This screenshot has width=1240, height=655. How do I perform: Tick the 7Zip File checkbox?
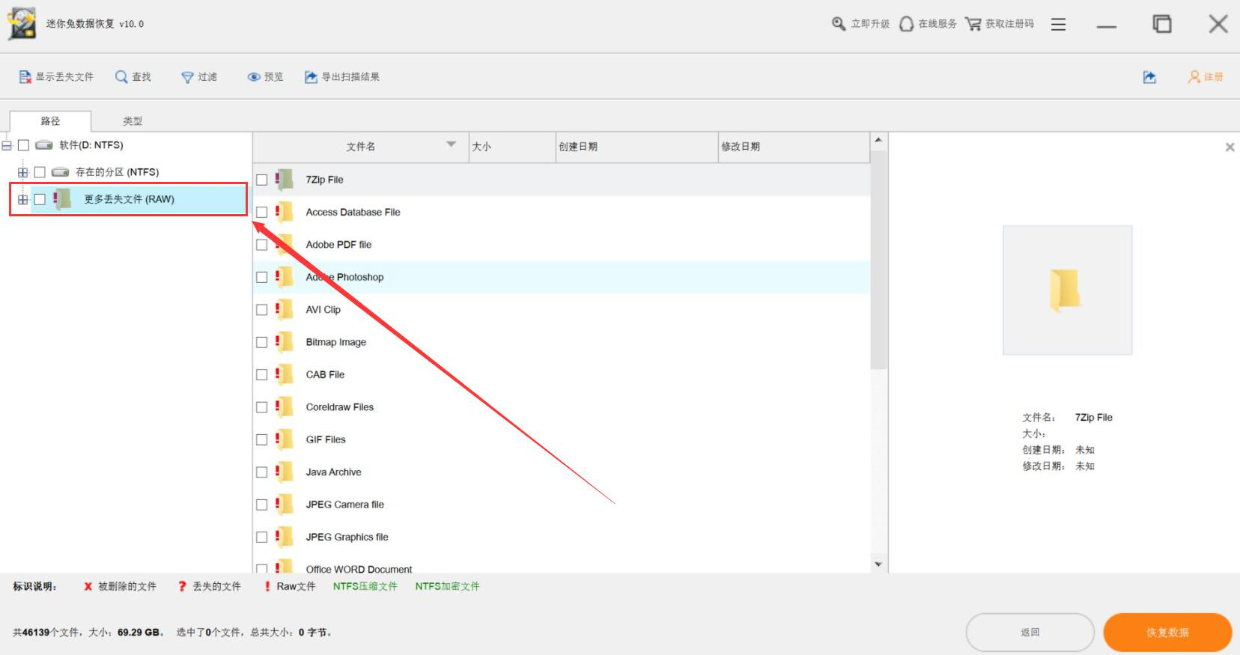261,180
